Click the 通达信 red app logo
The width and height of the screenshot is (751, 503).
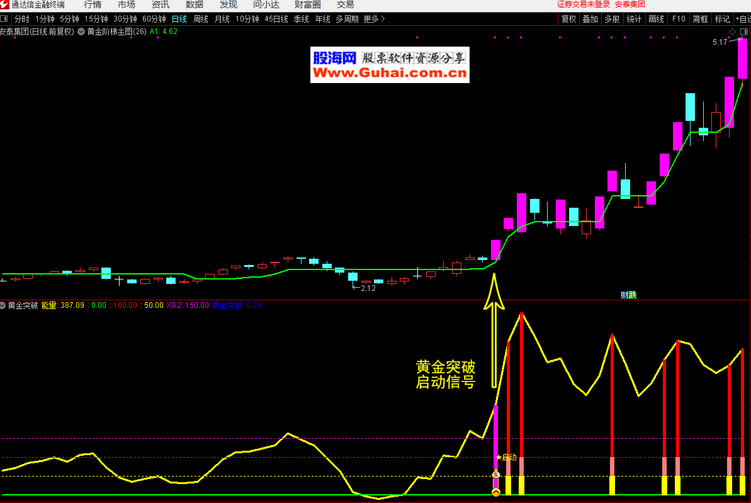(5, 5)
